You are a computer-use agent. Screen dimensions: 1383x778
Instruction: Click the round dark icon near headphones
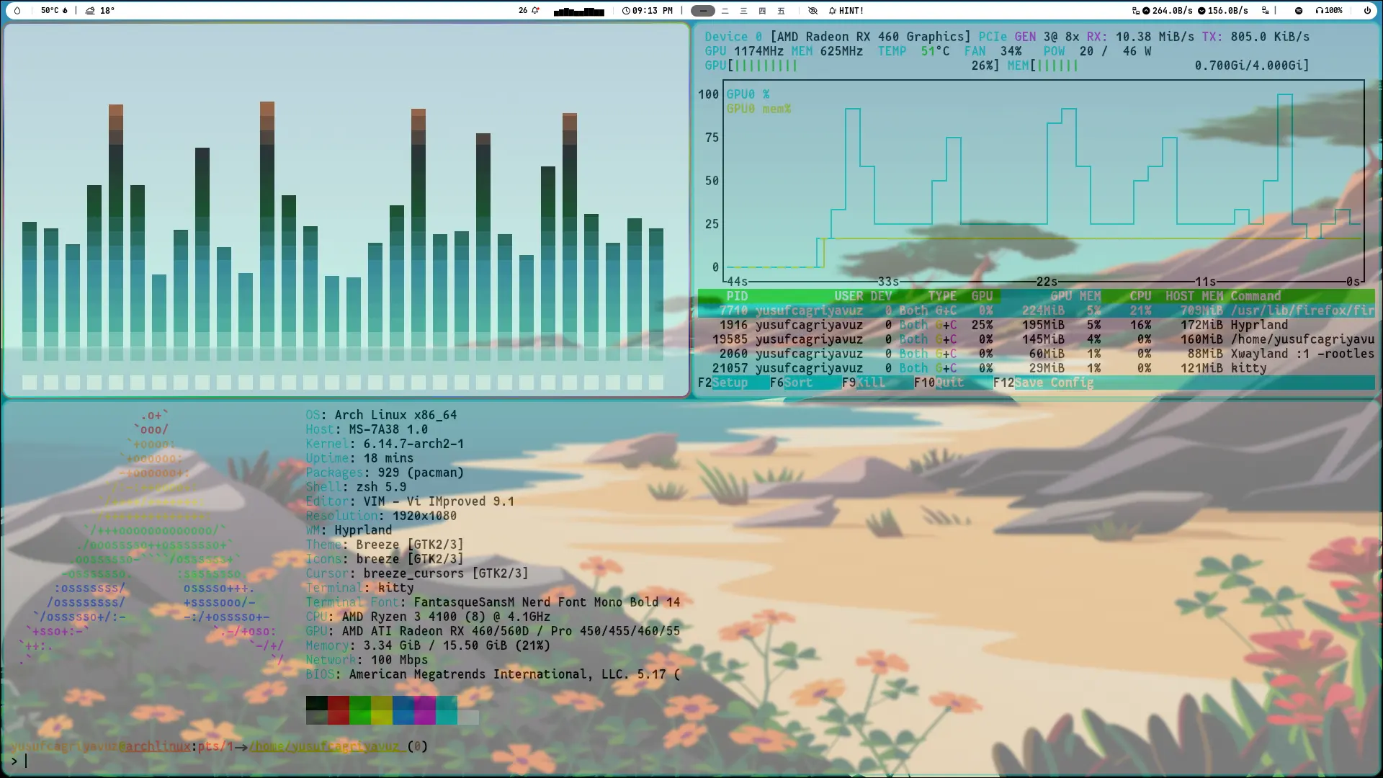[x=1299, y=11]
